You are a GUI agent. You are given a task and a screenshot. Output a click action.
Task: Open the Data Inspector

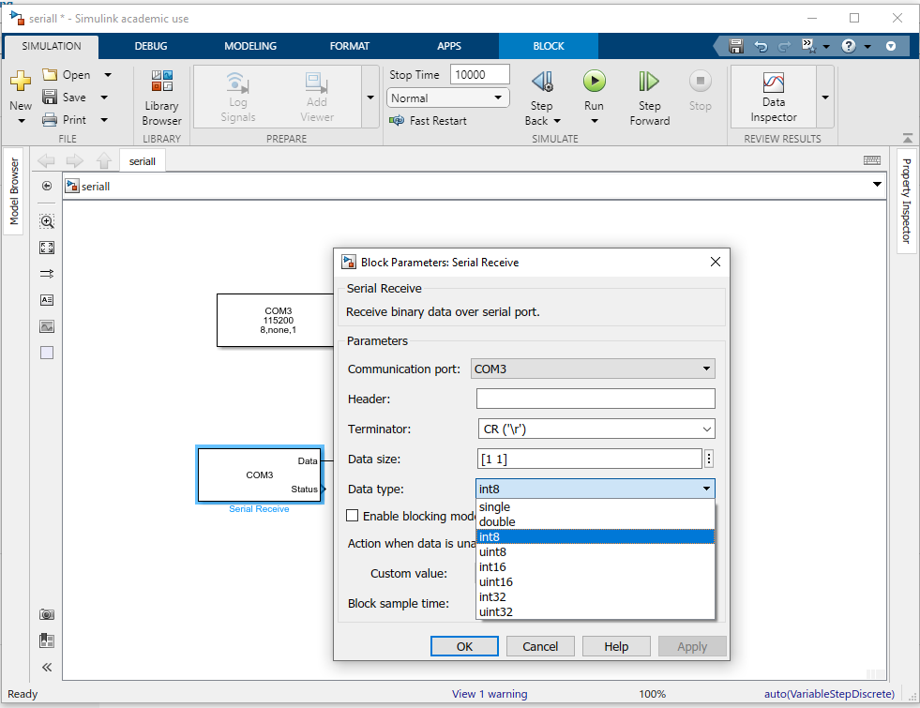coord(773,98)
